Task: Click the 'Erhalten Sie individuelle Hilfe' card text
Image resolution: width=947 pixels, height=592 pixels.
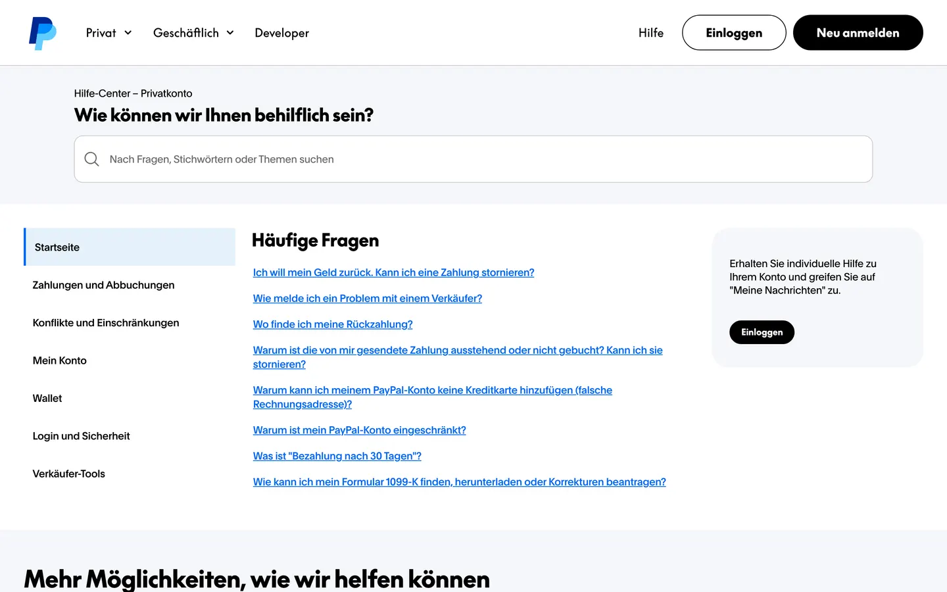Action: click(x=803, y=277)
